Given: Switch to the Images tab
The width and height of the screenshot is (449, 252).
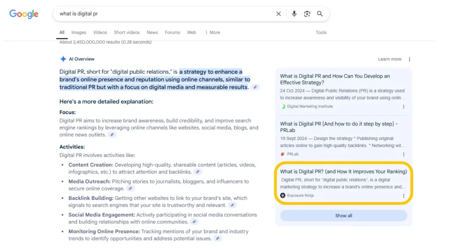Looking at the screenshot, I should [x=79, y=32].
